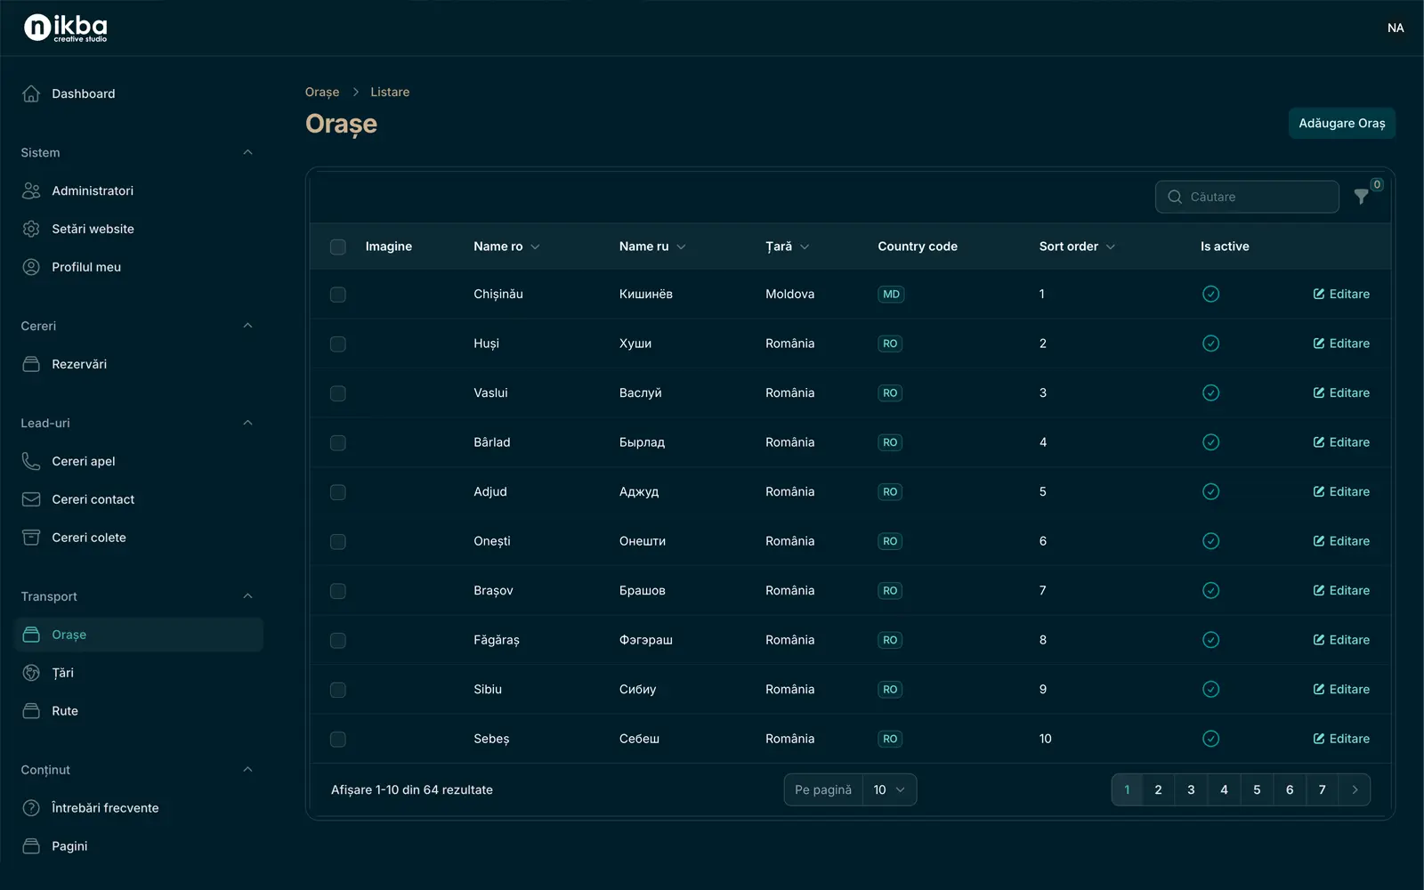Click the Administratori users icon

pyautogui.click(x=31, y=190)
